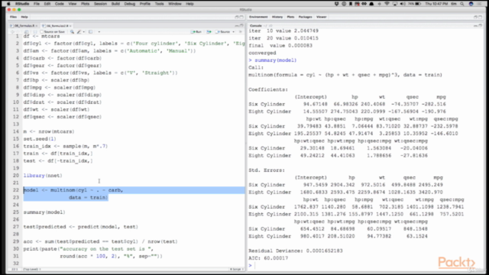
Task: Open the Source button dropdown arrow
Action: pos(234,32)
